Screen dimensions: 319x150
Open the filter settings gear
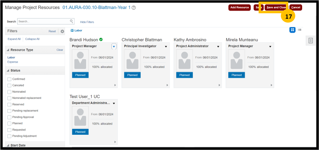tap(62, 31)
